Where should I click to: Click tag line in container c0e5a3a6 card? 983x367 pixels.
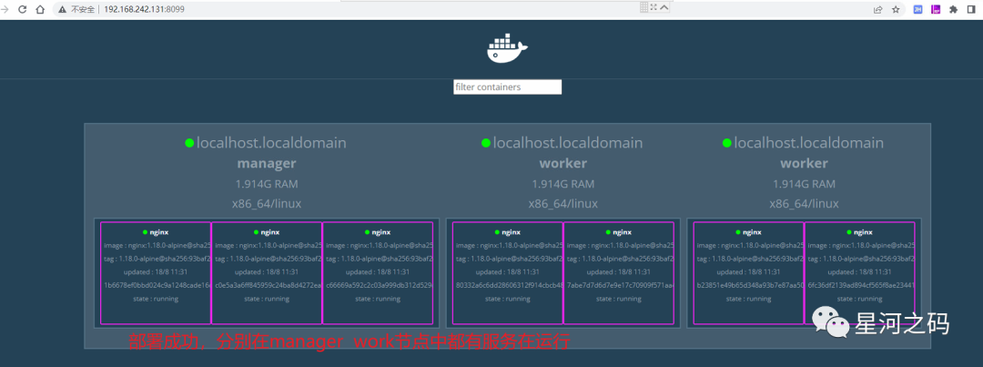click(268, 260)
